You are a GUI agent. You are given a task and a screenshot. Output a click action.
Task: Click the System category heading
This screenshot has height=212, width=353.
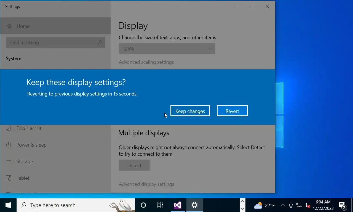pyautogui.click(x=14, y=59)
